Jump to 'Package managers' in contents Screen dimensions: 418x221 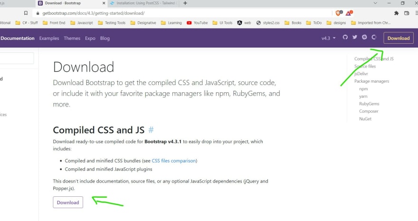(371, 81)
